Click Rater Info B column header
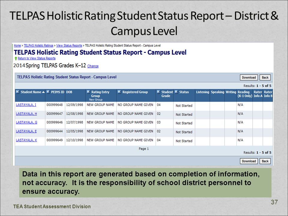This screenshot has height=216, width=288. coord(268,94)
